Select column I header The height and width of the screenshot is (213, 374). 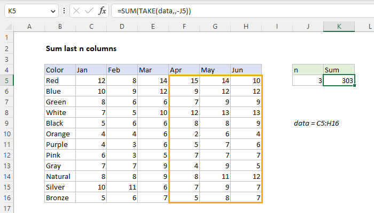coord(277,27)
